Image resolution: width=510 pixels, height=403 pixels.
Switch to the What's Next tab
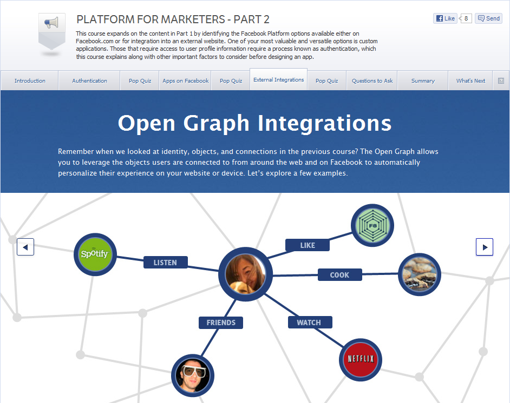470,81
